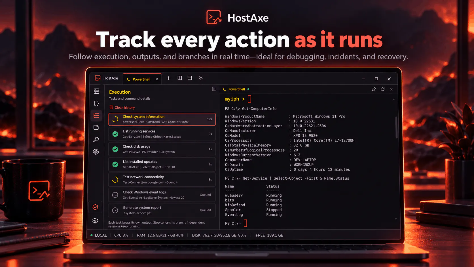Select Generate system report task
The height and width of the screenshot is (267, 474).
162,210
